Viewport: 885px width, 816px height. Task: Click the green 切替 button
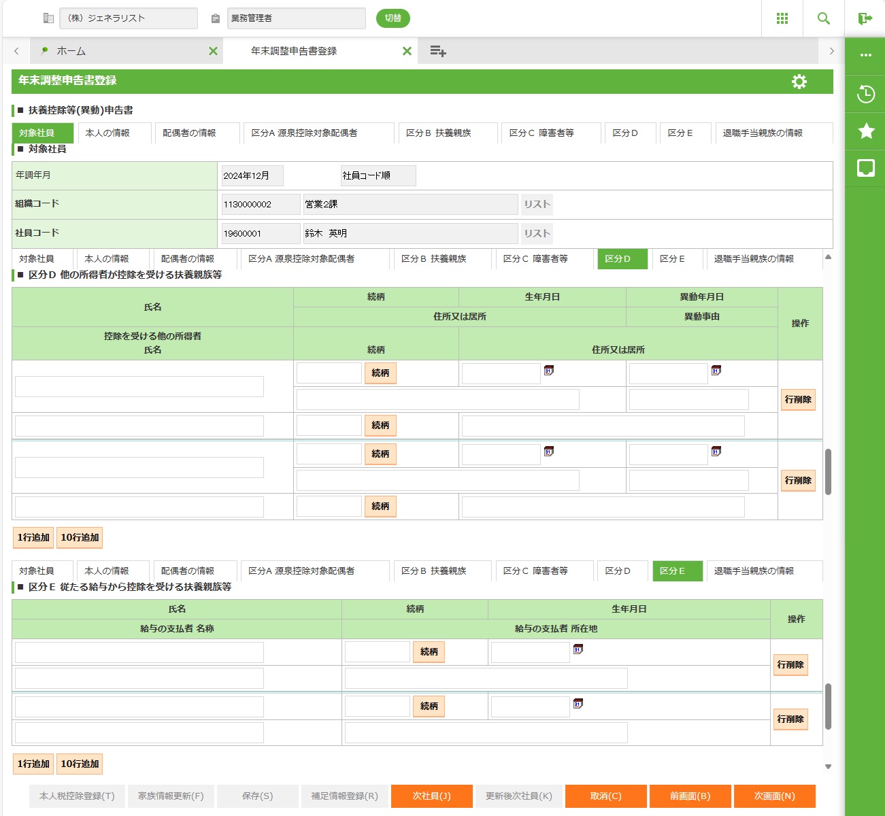click(x=393, y=18)
